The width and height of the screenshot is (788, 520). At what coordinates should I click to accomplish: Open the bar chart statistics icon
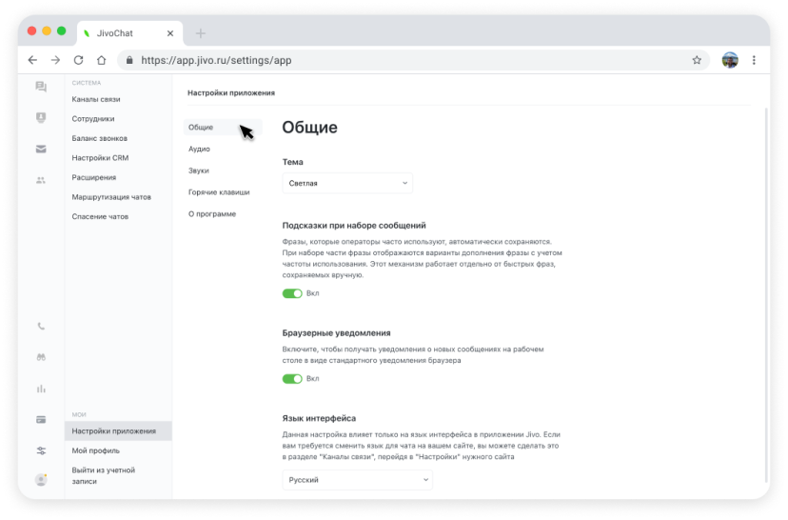(x=41, y=389)
